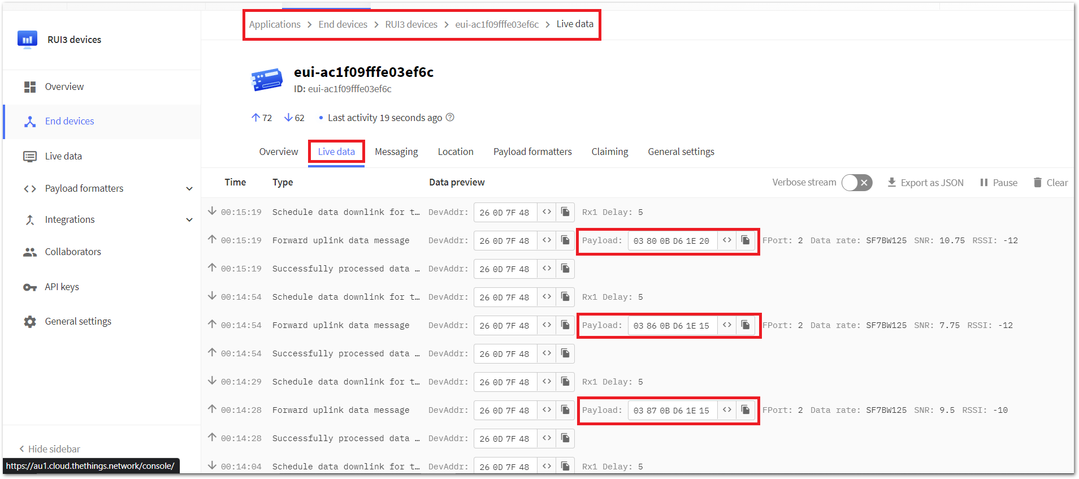
Task: Copy DevAddr in the 00:15:19 downlink row
Action: (x=565, y=212)
